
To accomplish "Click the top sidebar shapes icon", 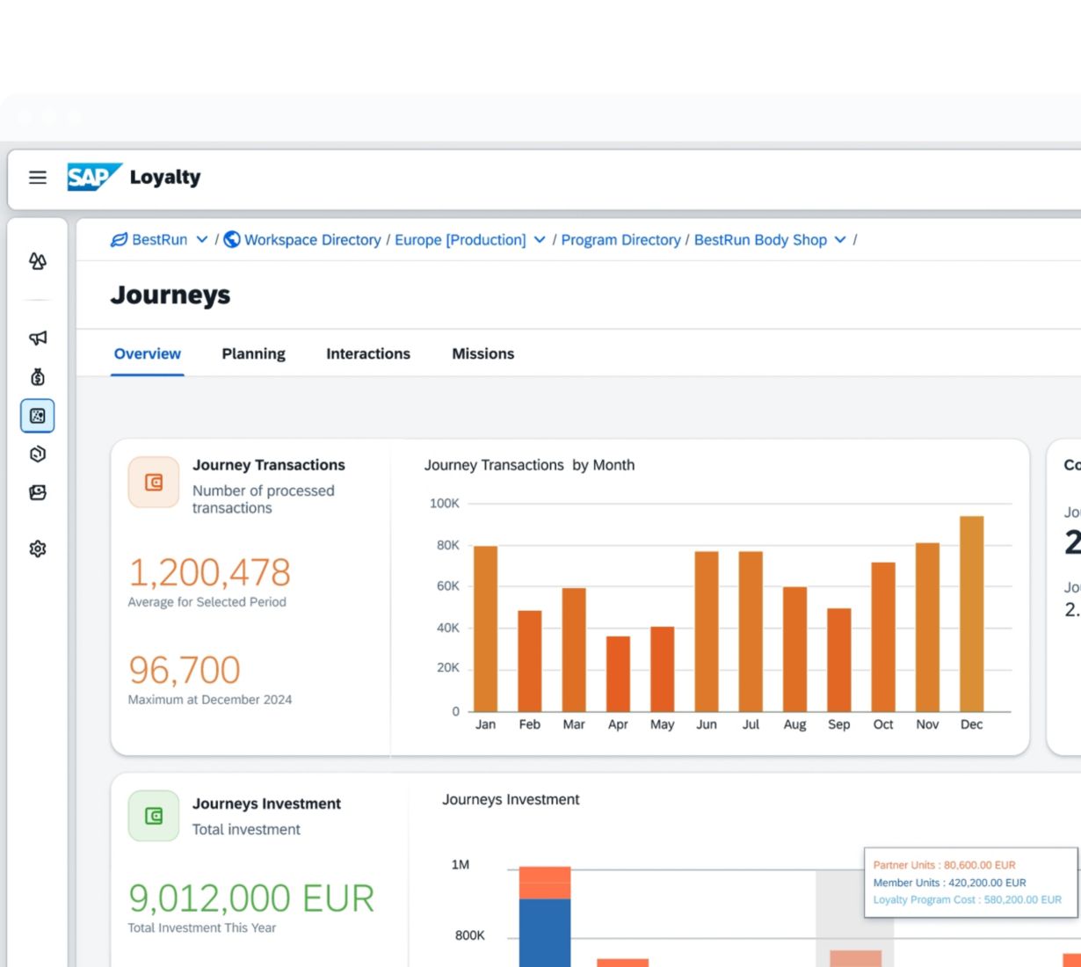I will (x=38, y=261).
